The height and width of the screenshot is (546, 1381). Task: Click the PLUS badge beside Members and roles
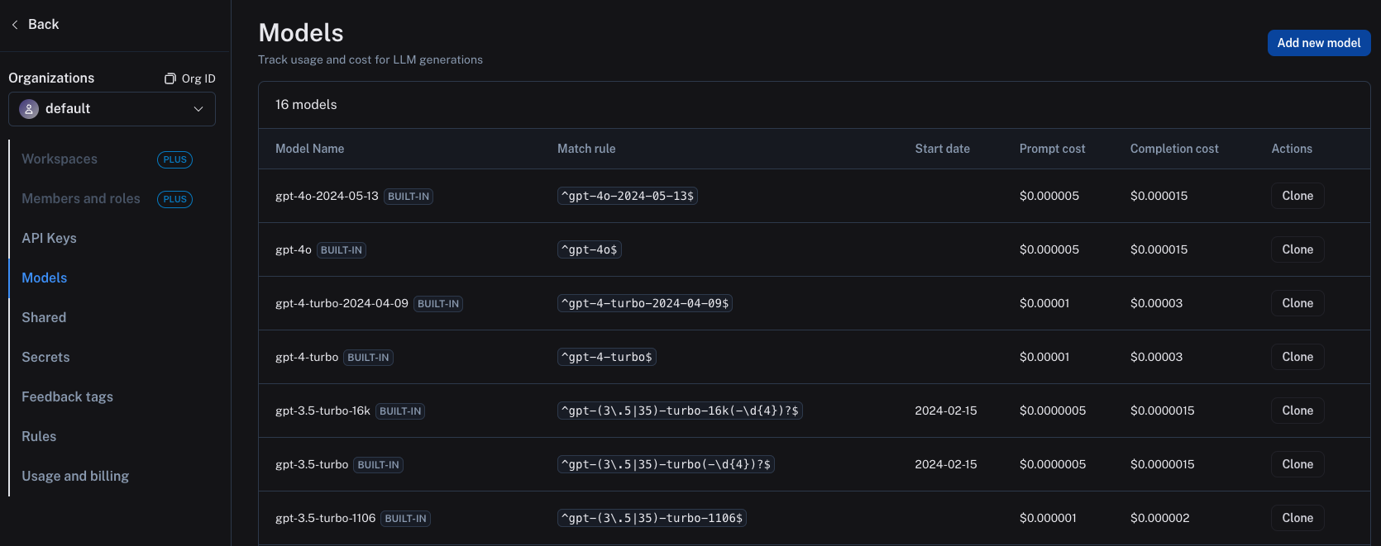point(174,199)
